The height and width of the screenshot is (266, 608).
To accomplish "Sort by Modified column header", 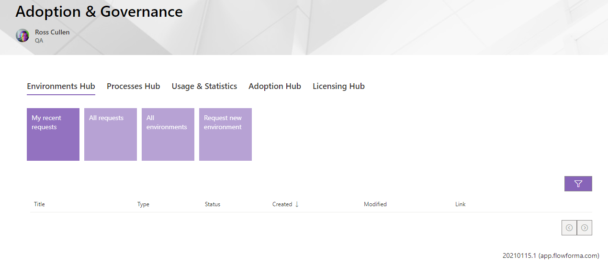I will [x=375, y=204].
